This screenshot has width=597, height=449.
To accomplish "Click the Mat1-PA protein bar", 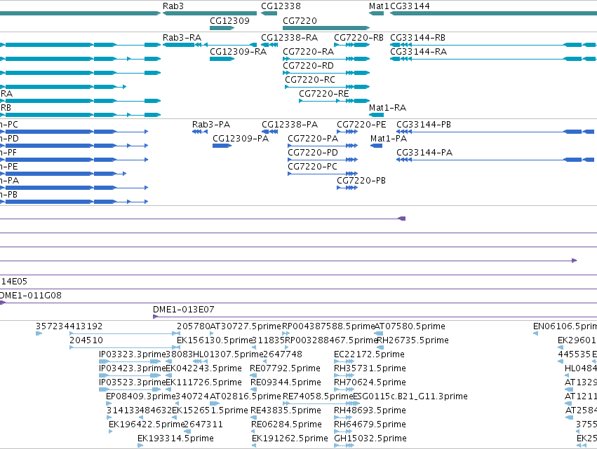I will coord(376,146).
